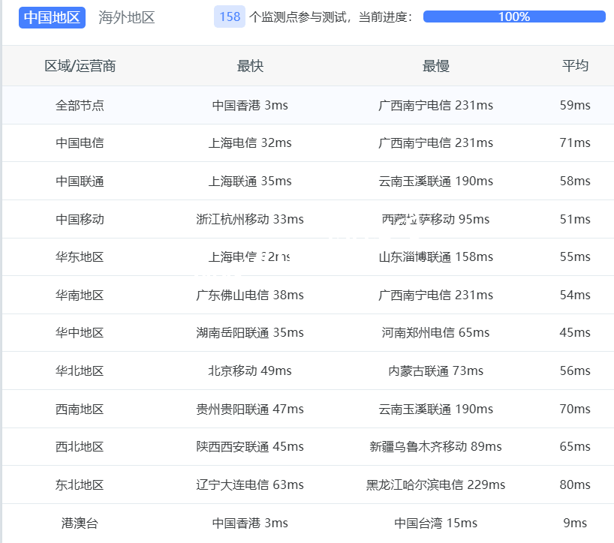Click 北京移动 49ms fastest entry
Viewport: 614px width, 543px height.
[x=250, y=370]
